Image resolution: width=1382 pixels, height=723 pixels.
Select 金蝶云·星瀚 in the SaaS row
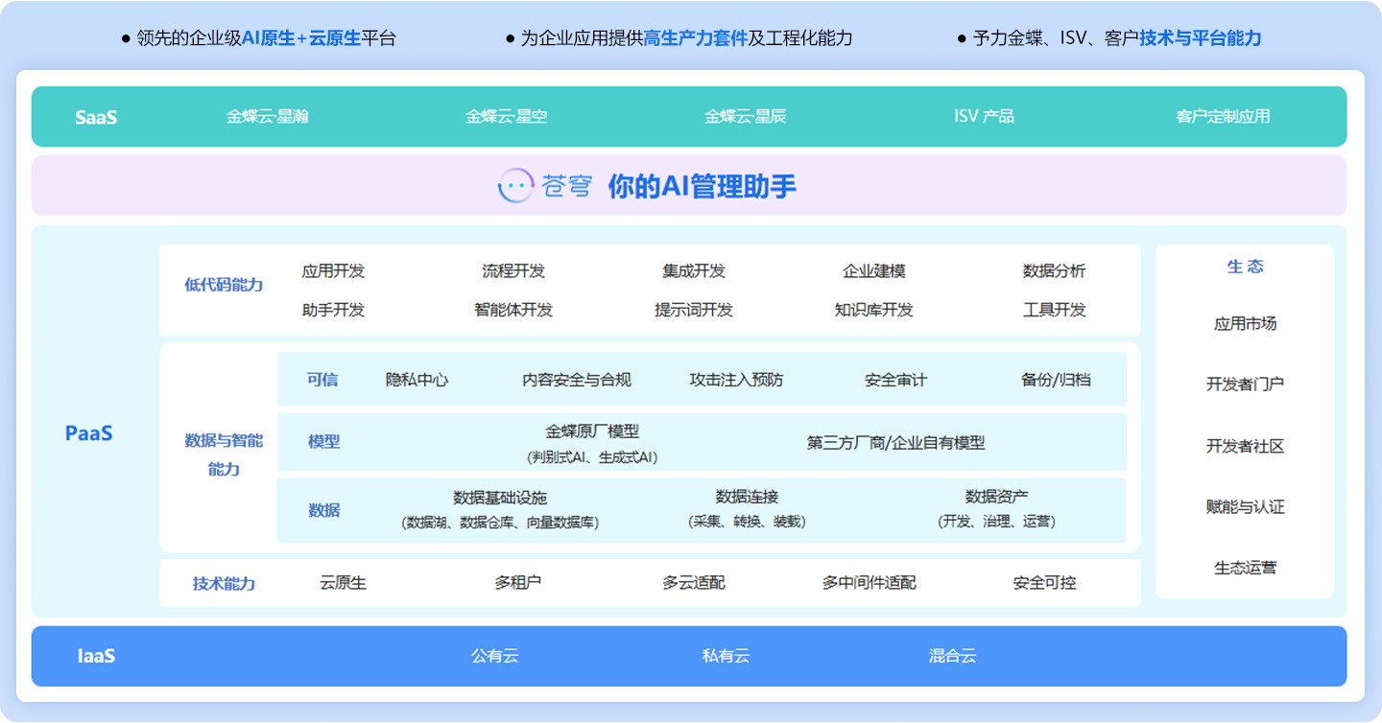coord(268,116)
